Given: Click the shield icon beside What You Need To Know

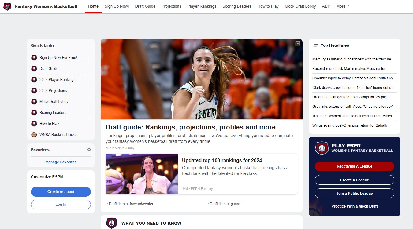Looking at the screenshot, I should 112,223.
